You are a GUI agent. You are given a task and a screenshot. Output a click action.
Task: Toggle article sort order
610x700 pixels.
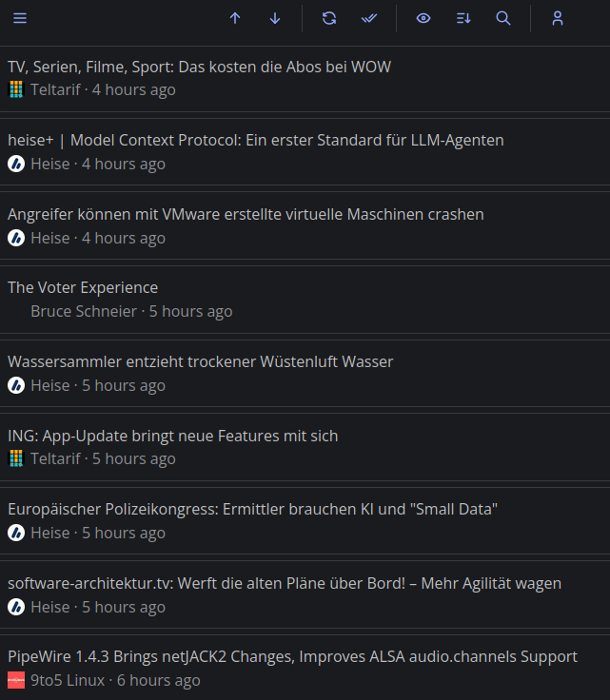coord(463,18)
